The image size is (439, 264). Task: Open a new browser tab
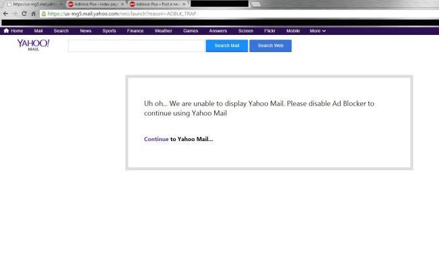(255, 4)
